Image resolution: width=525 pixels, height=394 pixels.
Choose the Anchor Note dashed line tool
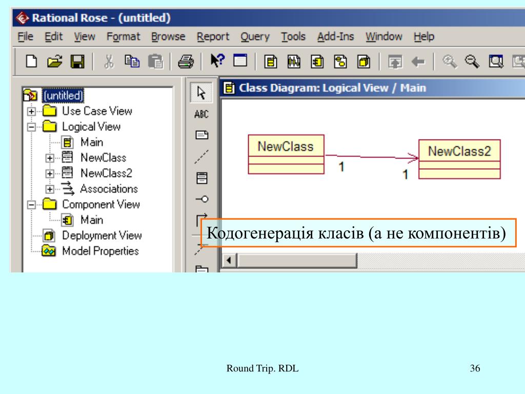tap(201, 156)
